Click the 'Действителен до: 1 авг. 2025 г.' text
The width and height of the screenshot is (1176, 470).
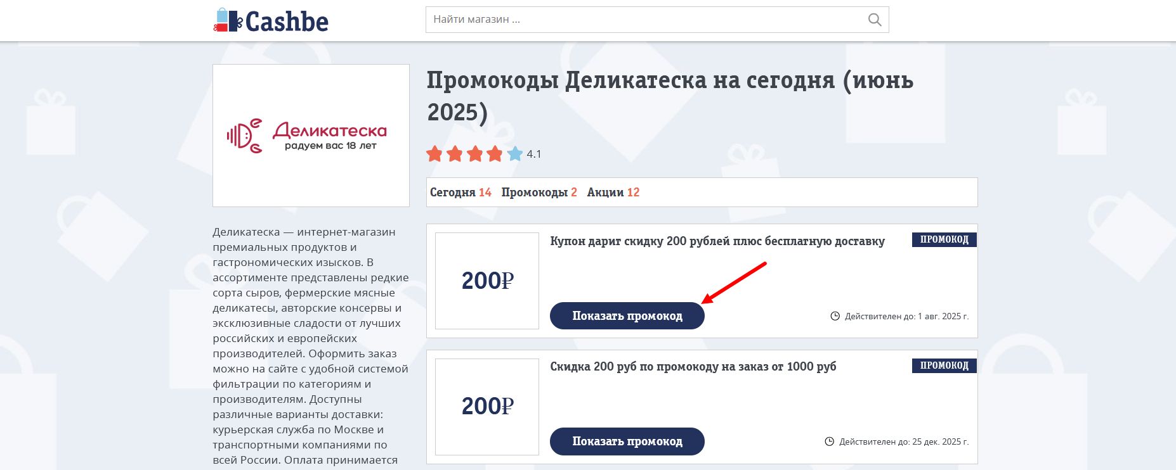[907, 316]
